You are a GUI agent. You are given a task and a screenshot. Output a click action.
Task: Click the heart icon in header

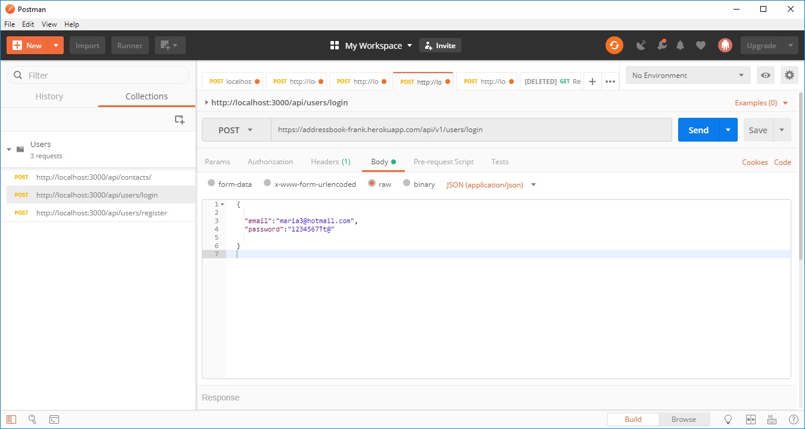(x=701, y=45)
